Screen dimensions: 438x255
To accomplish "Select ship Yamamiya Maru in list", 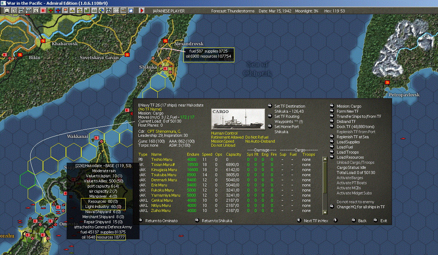I will (165, 195).
